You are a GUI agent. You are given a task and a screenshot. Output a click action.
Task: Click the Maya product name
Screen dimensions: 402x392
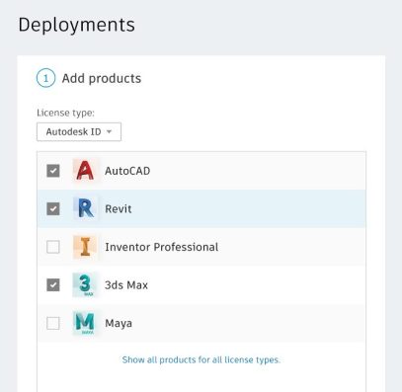pos(119,323)
